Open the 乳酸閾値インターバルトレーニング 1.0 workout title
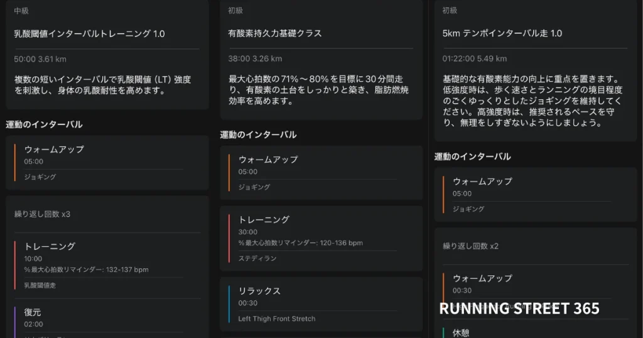Viewport: 643px width, 338px height. click(x=89, y=34)
